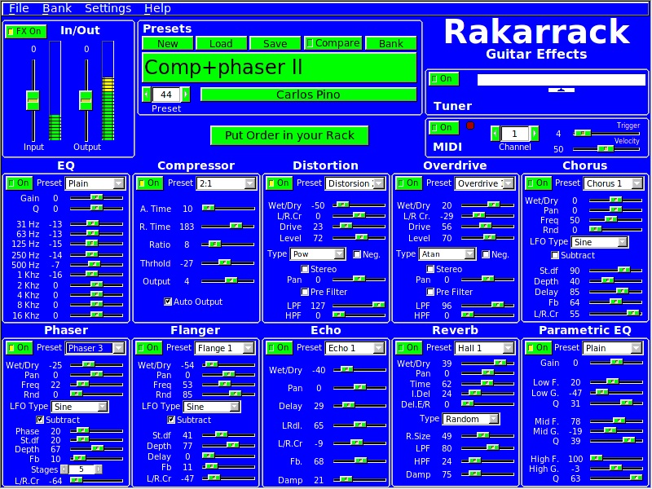The width and height of the screenshot is (652, 489).
Task: Turn on the Tuner
Action: click(444, 79)
